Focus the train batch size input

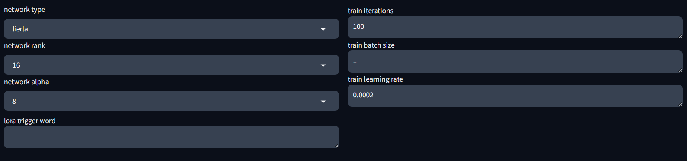pos(515,61)
